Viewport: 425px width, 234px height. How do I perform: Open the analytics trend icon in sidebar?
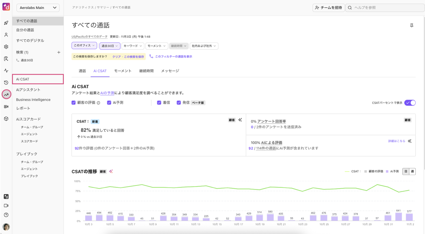pos(6,94)
